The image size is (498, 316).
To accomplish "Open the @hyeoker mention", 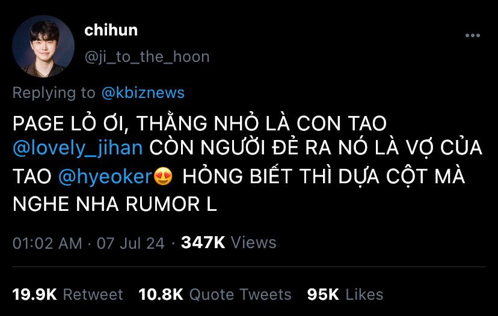I will pos(105,177).
